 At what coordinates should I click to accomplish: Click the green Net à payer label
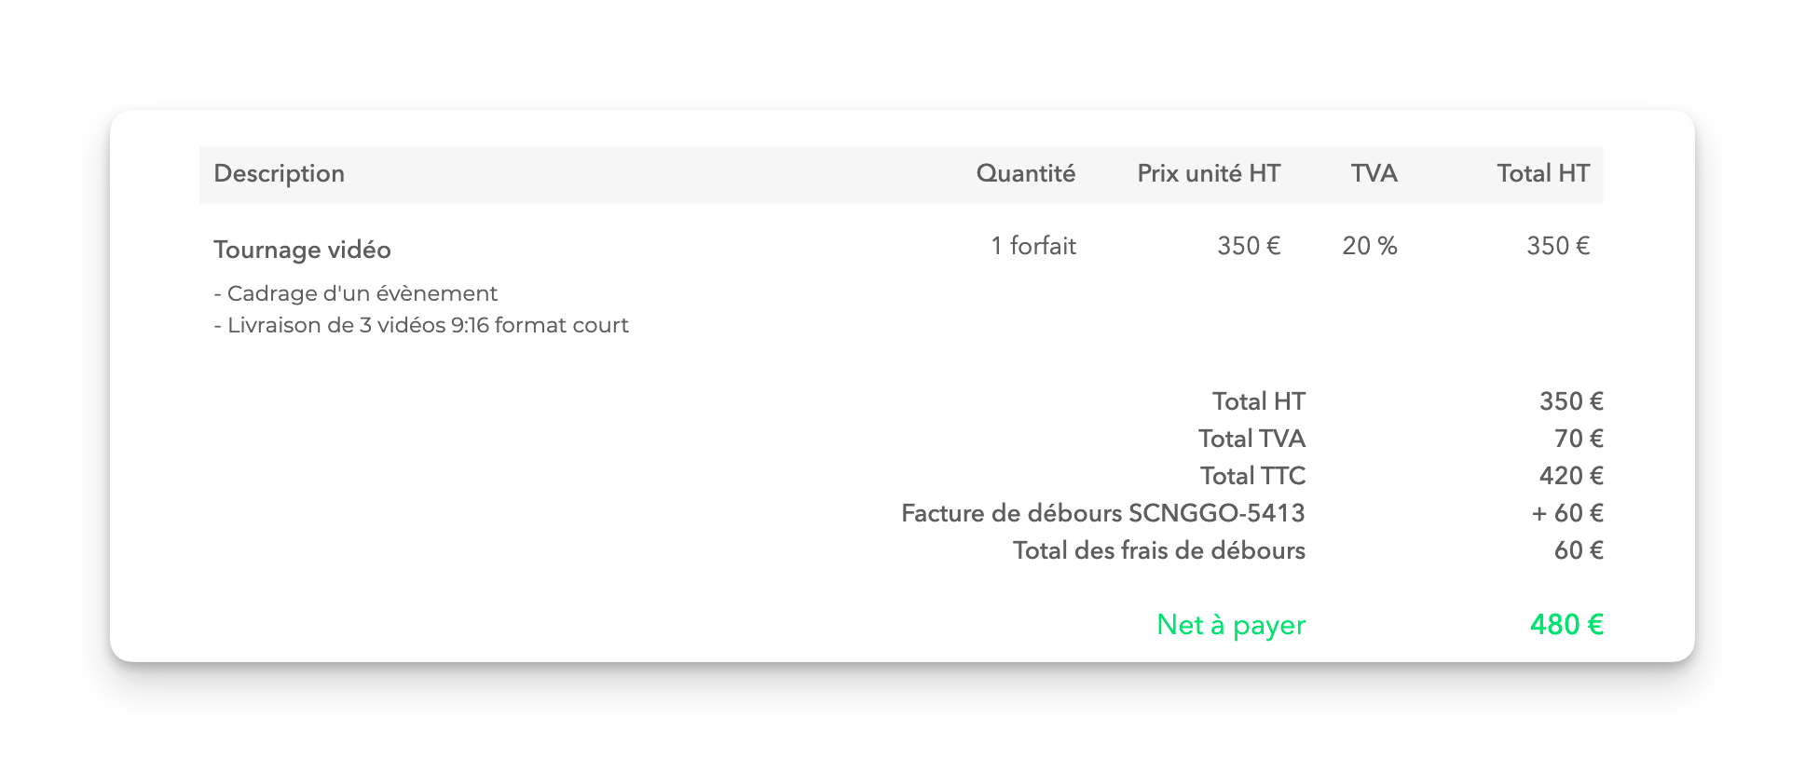[x=1231, y=625]
